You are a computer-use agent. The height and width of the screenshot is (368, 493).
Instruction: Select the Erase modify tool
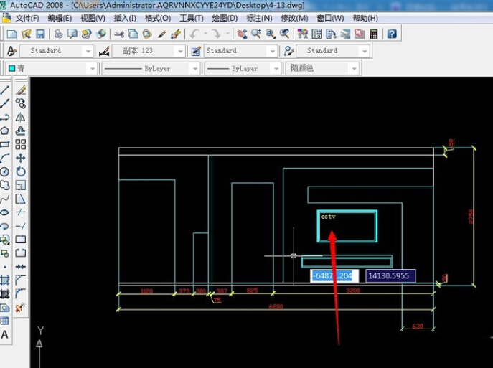pyautogui.click(x=21, y=90)
